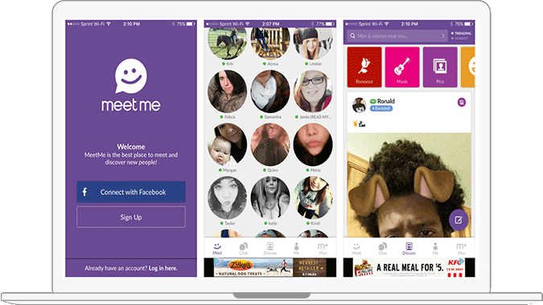Switch to Plus tab in middle phone
Viewport: 543px width, 305px height.
[323, 248]
